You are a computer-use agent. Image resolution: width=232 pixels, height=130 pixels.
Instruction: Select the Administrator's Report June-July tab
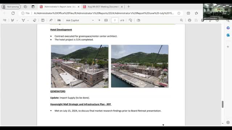click(x=60, y=6)
